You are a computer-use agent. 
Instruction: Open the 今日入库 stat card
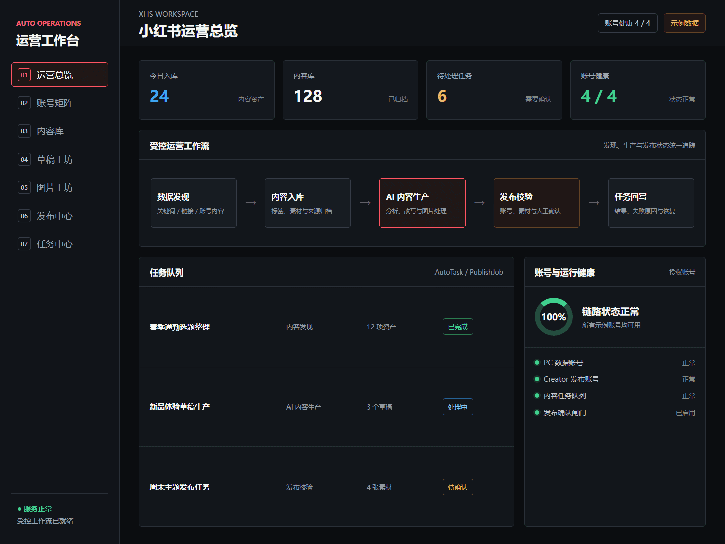coord(207,90)
